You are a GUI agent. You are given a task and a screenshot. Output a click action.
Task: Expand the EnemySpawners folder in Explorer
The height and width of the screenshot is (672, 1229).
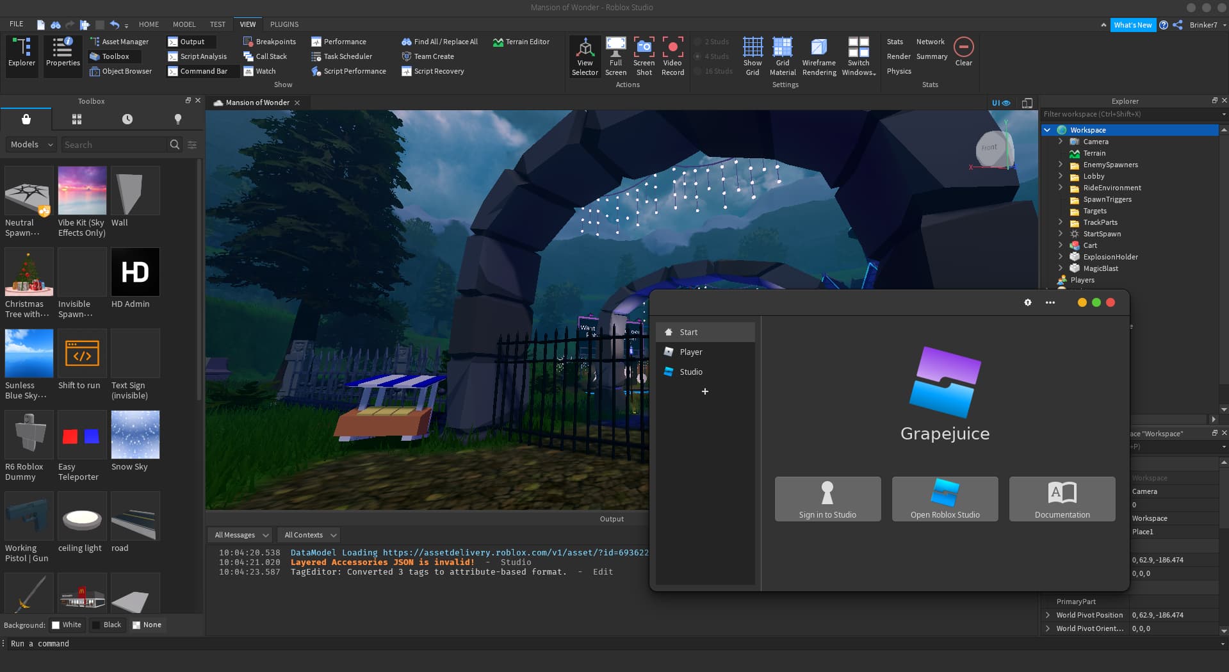[1061, 165]
